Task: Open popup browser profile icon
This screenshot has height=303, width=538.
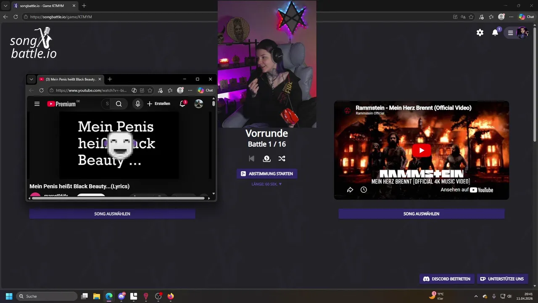Action: pyautogui.click(x=180, y=90)
